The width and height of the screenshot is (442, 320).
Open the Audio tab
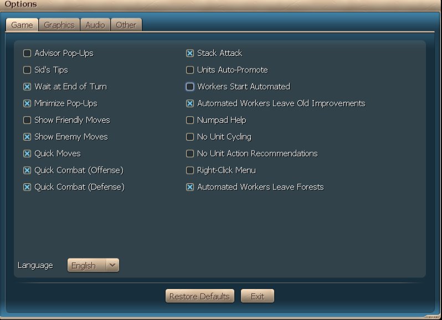coord(95,25)
